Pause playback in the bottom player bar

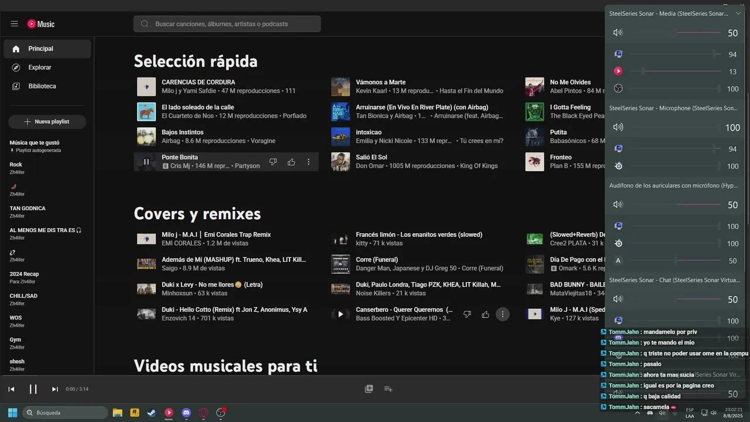[x=33, y=389]
